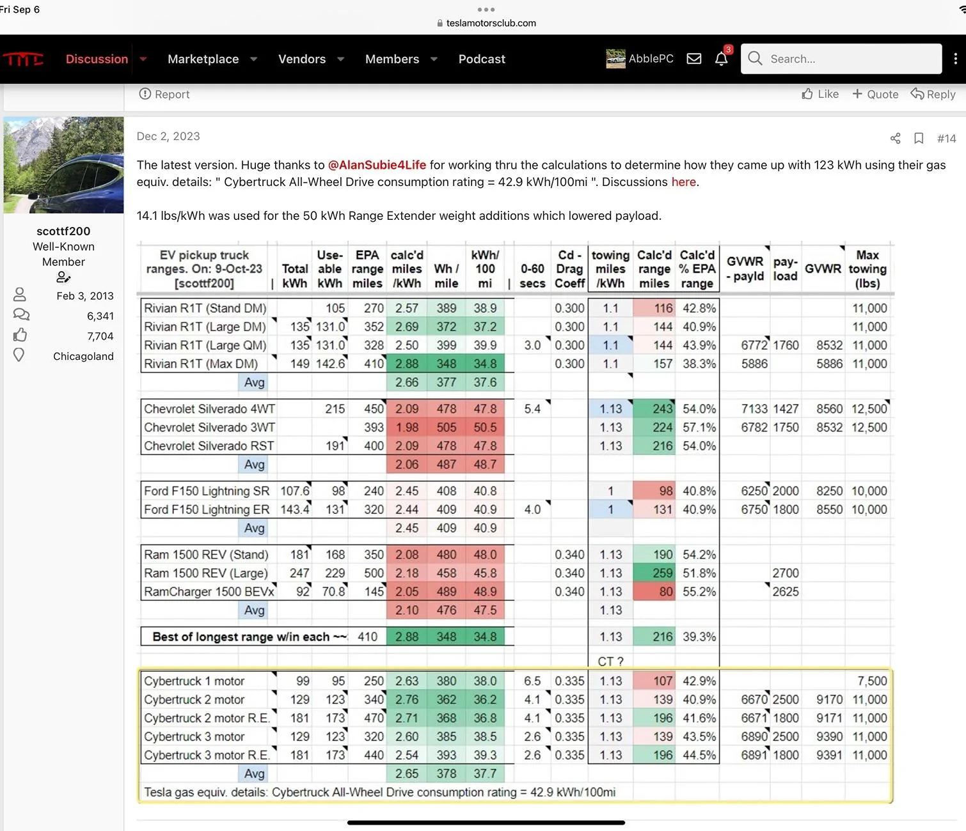
Task: Click the messages count icon beside 6,341
Action: [21, 315]
